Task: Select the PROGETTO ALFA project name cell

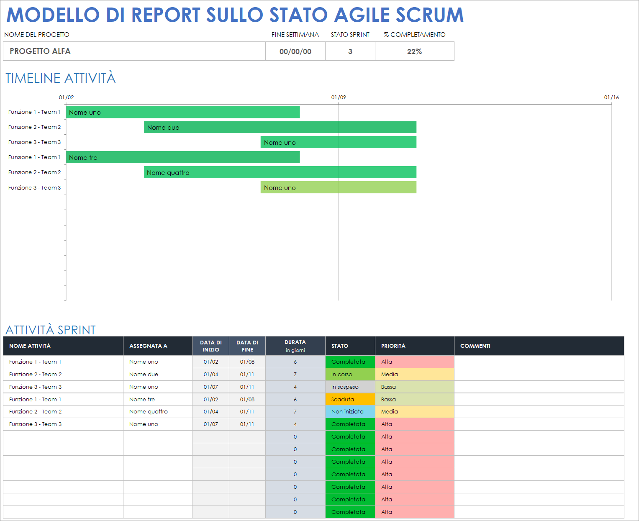Action: [134, 51]
